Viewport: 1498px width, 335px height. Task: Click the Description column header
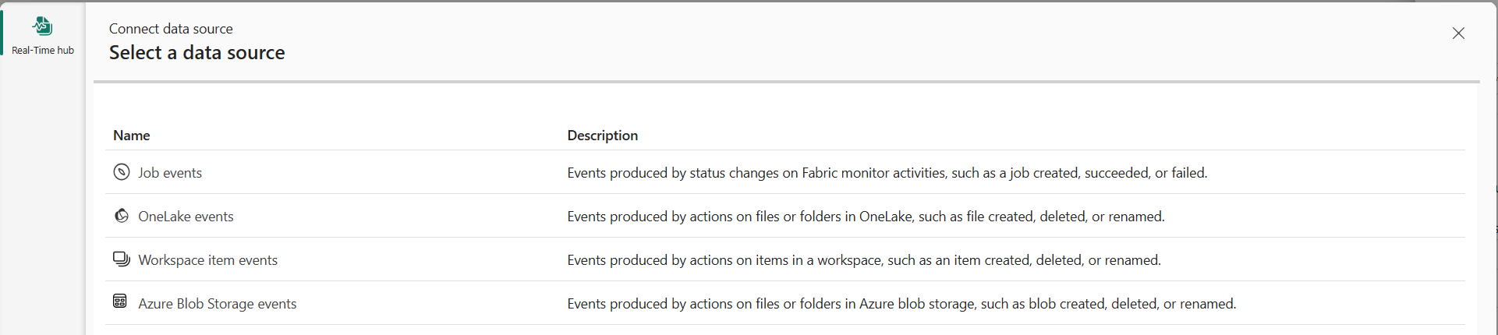point(602,136)
